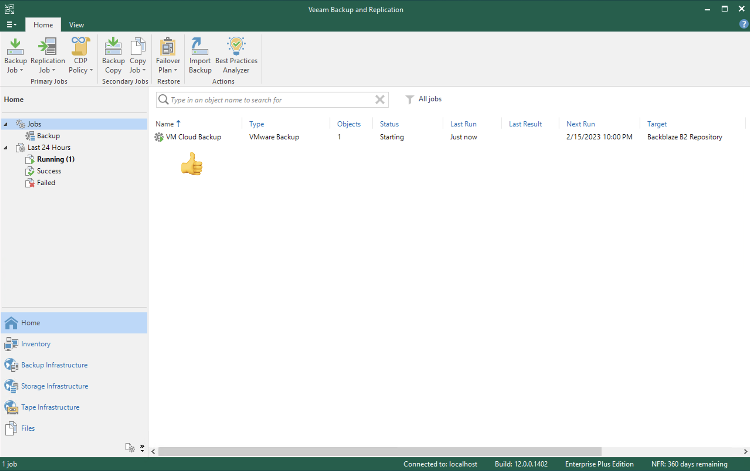The width and height of the screenshot is (750, 471).
Task: Click the Failover Plan ribbon icon
Action: [x=168, y=46]
